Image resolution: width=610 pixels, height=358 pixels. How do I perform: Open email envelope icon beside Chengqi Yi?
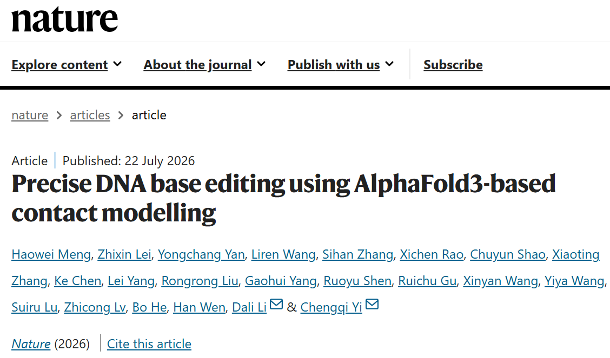click(372, 304)
